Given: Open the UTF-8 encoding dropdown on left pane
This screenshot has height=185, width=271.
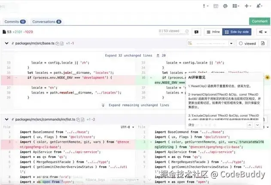Looking at the screenshot, I should pos(128,127).
